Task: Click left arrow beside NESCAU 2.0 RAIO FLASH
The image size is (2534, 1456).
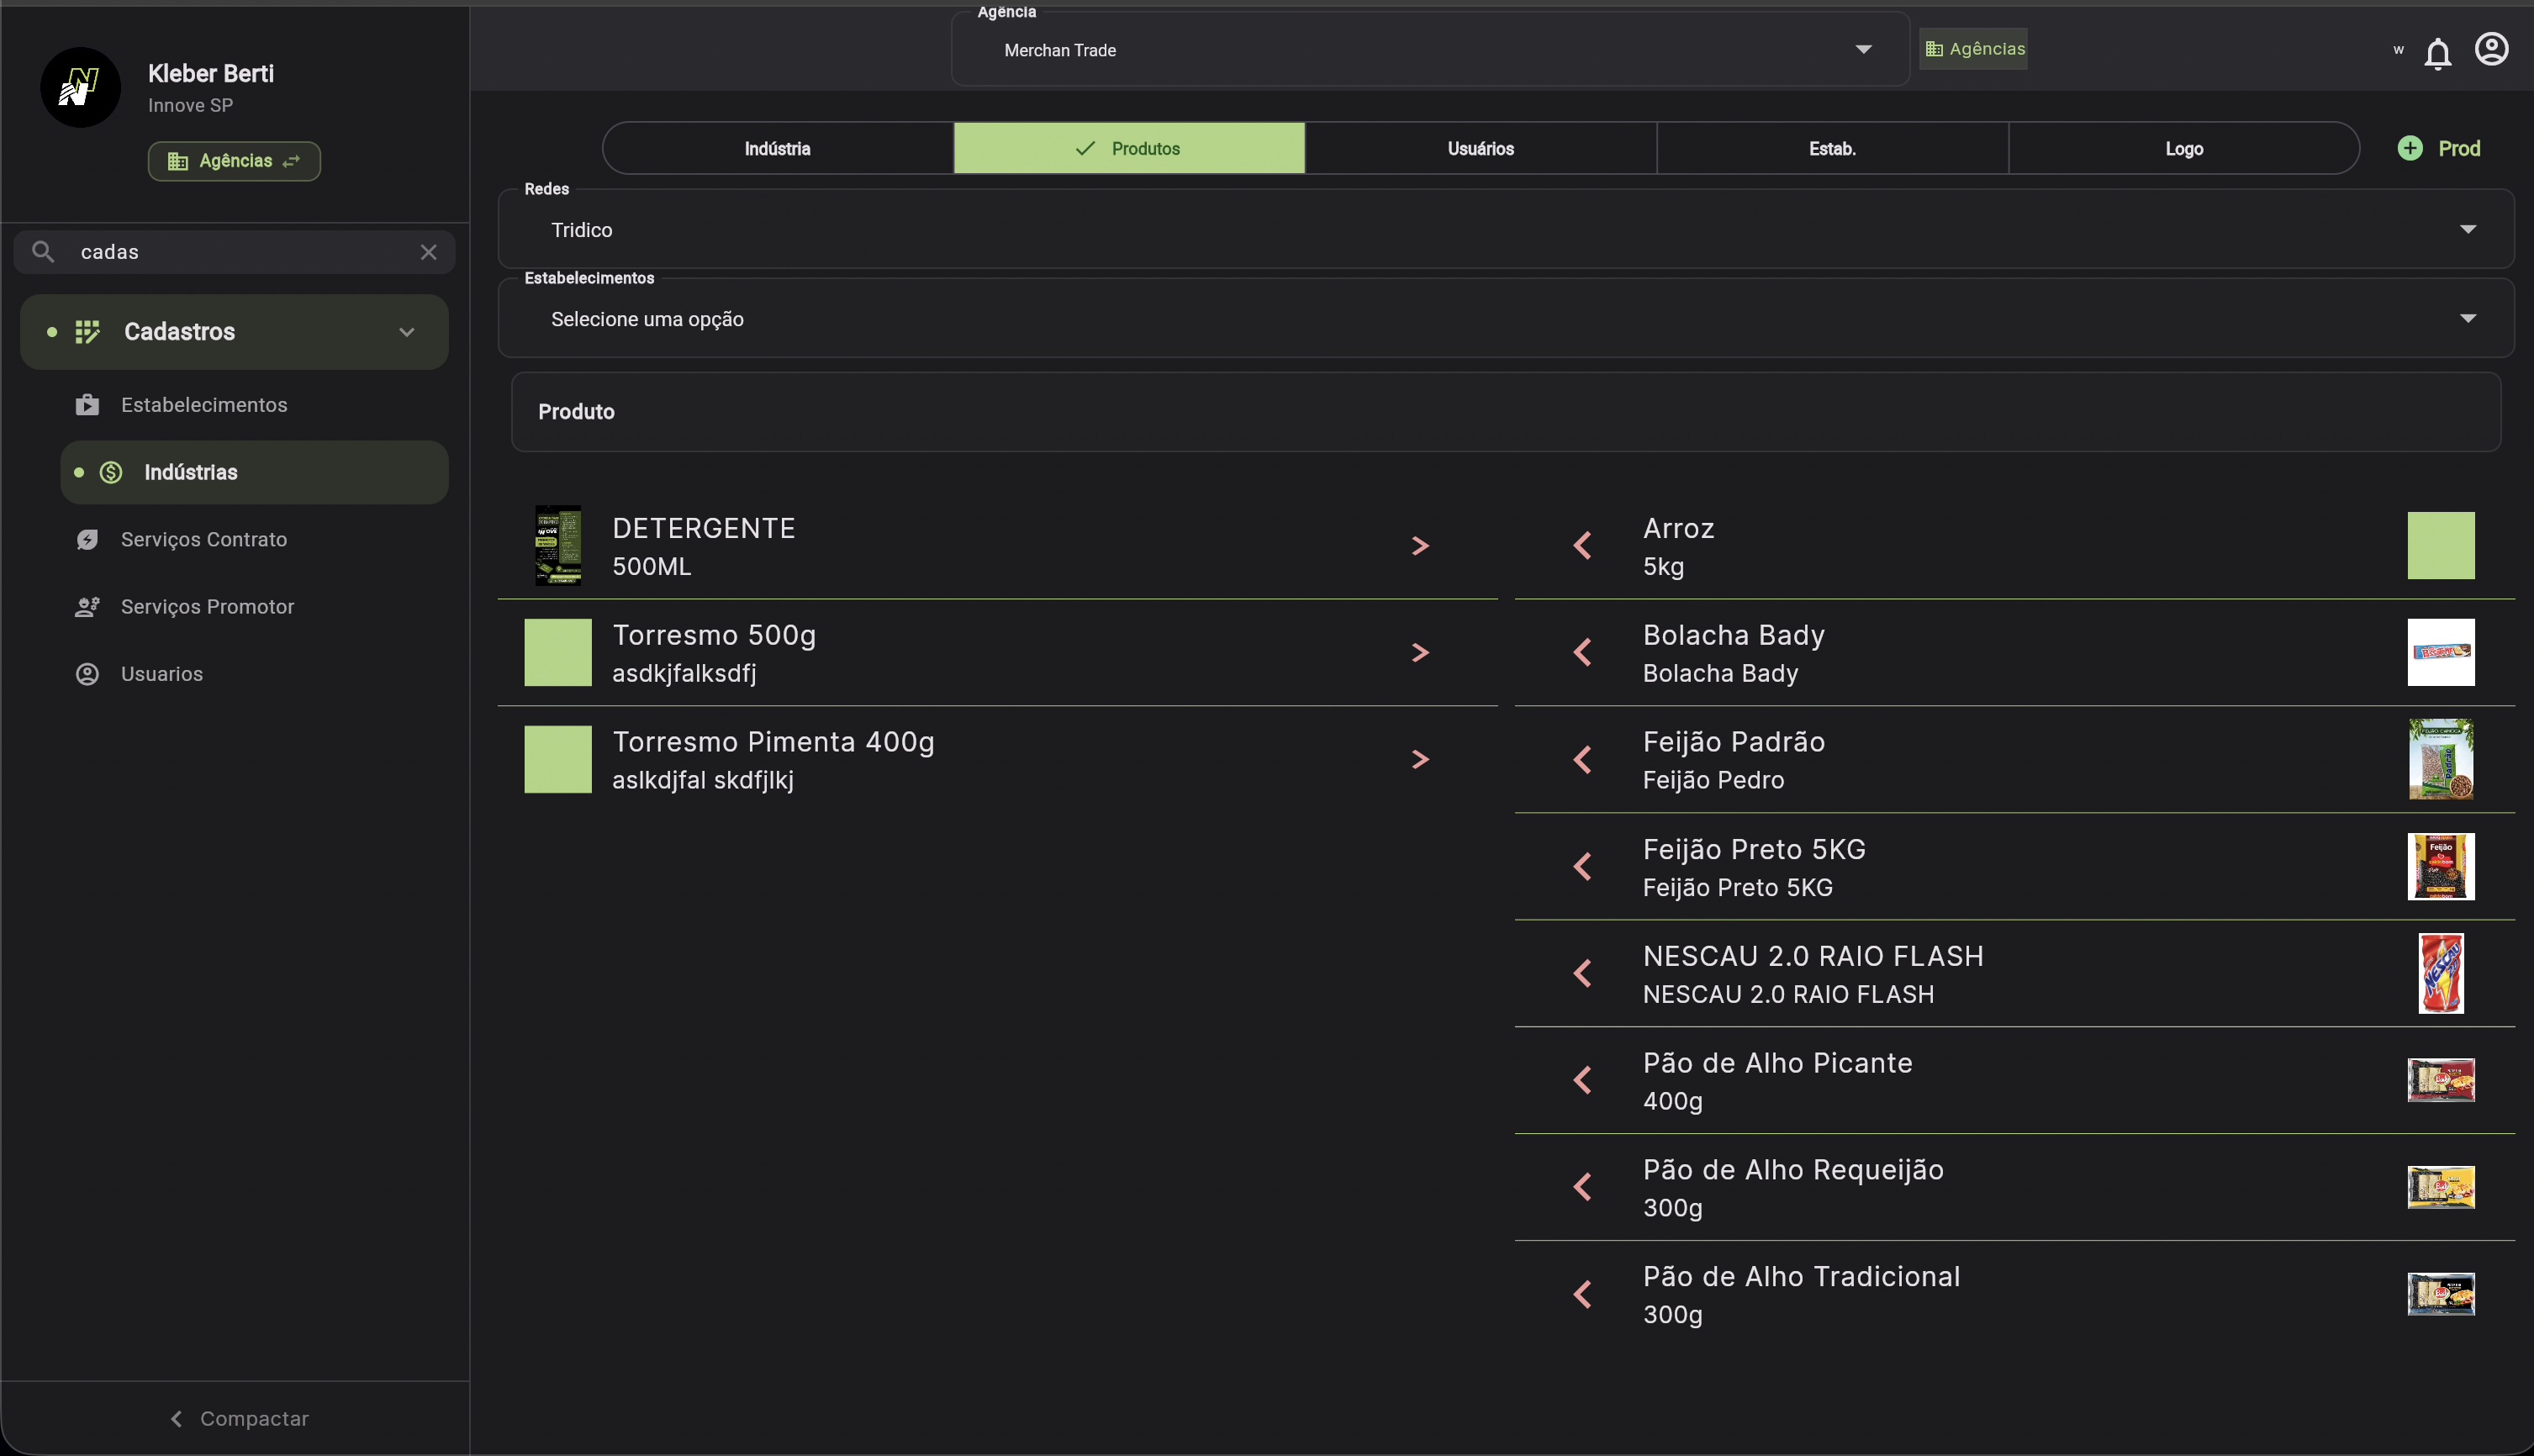Action: coord(1582,973)
